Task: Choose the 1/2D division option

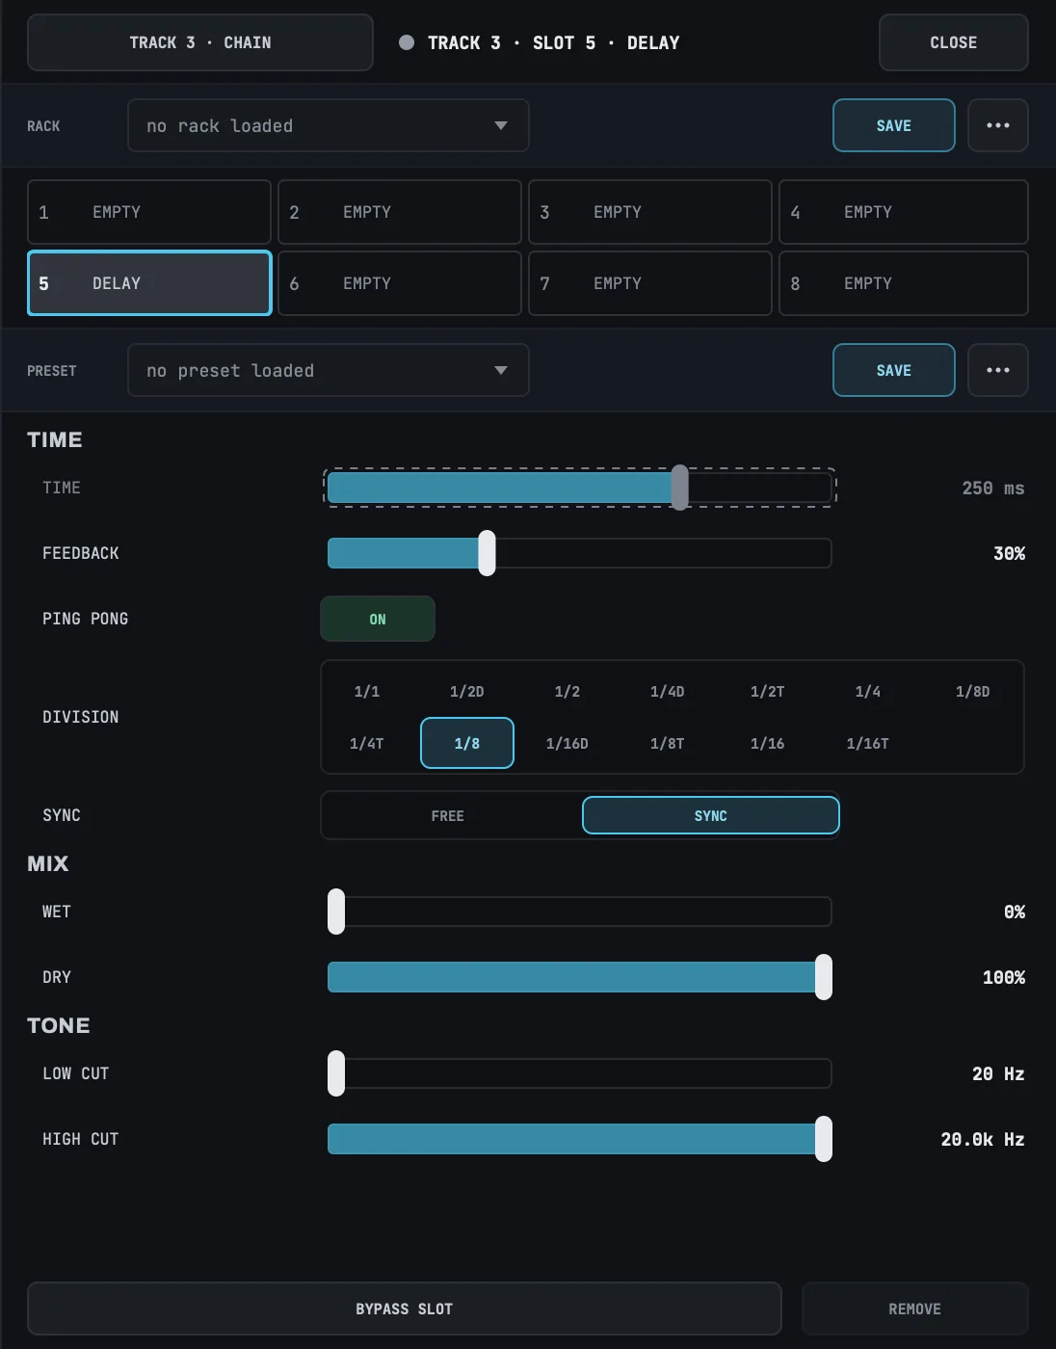Action: tap(467, 691)
